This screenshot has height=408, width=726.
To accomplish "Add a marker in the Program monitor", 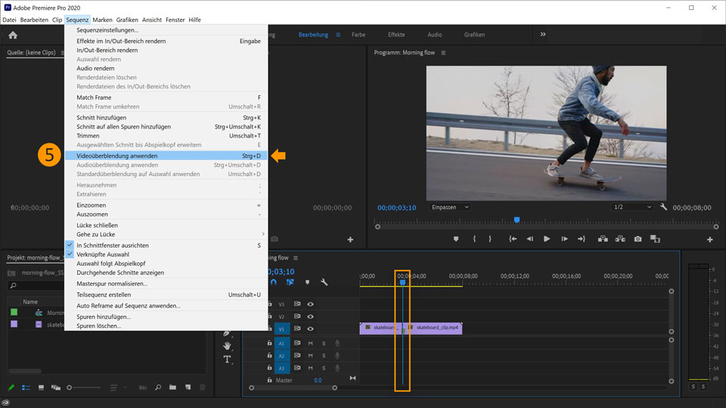I will click(456, 239).
